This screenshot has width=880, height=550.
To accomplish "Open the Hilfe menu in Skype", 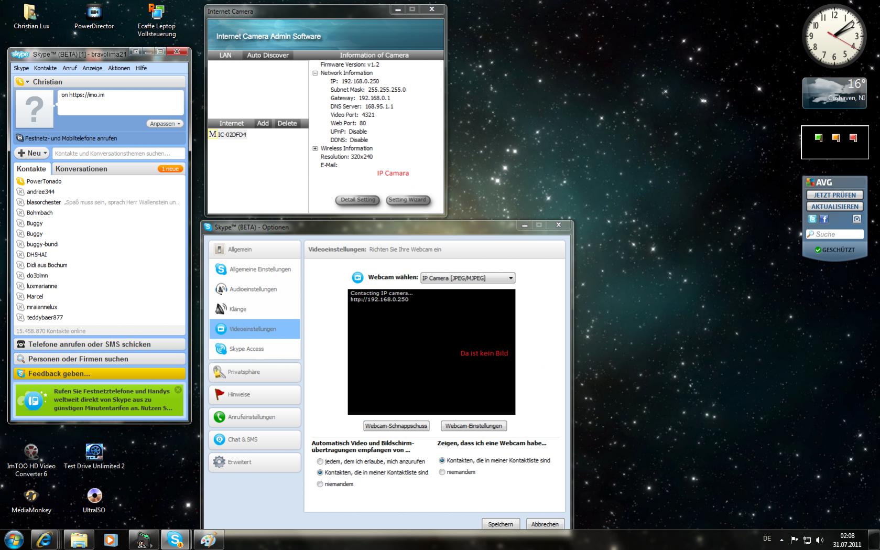I will 141,68.
